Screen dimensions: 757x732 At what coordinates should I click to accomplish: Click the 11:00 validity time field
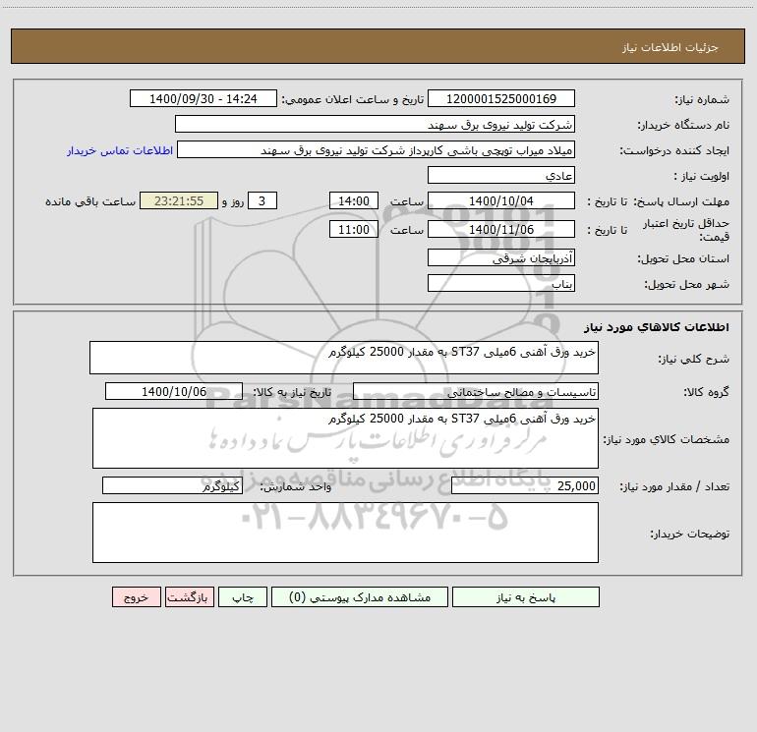(x=354, y=229)
